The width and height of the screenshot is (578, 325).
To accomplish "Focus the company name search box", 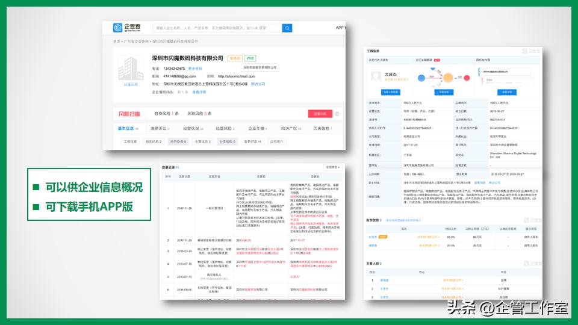I will tap(217, 28).
